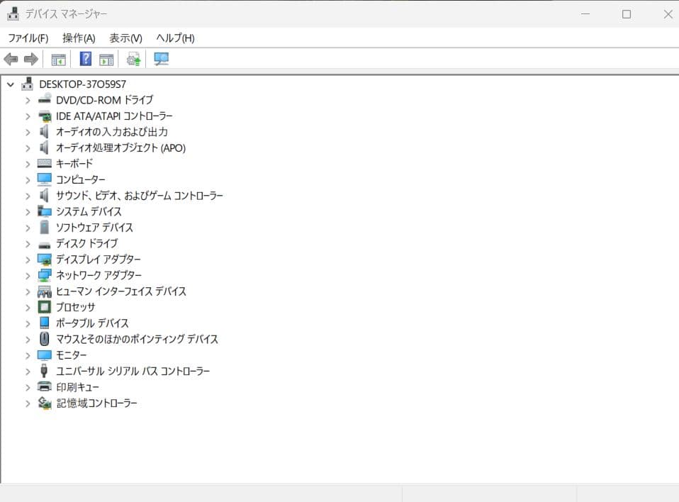Expand the ディスク ドライブ node
This screenshot has height=502, width=679.
[x=27, y=243]
